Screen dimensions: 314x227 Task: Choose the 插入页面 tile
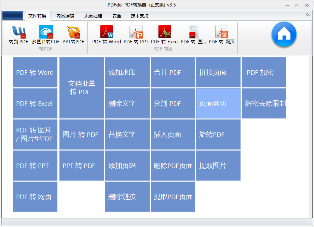click(x=173, y=134)
